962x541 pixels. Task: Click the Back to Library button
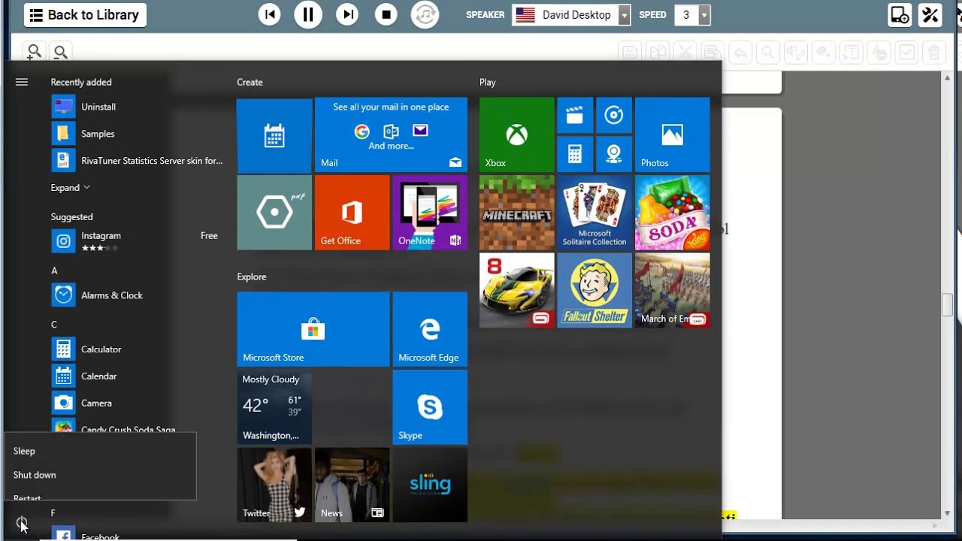click(85, 15)
